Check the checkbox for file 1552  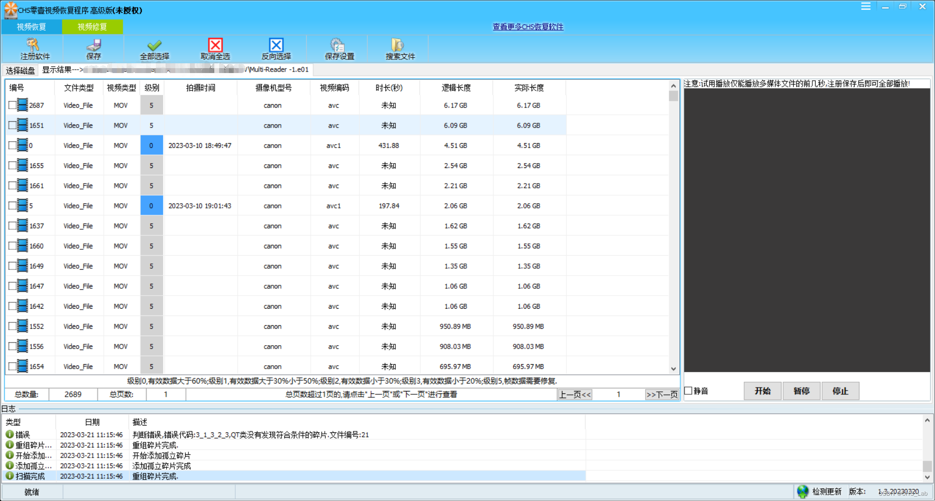coord(12,326)
